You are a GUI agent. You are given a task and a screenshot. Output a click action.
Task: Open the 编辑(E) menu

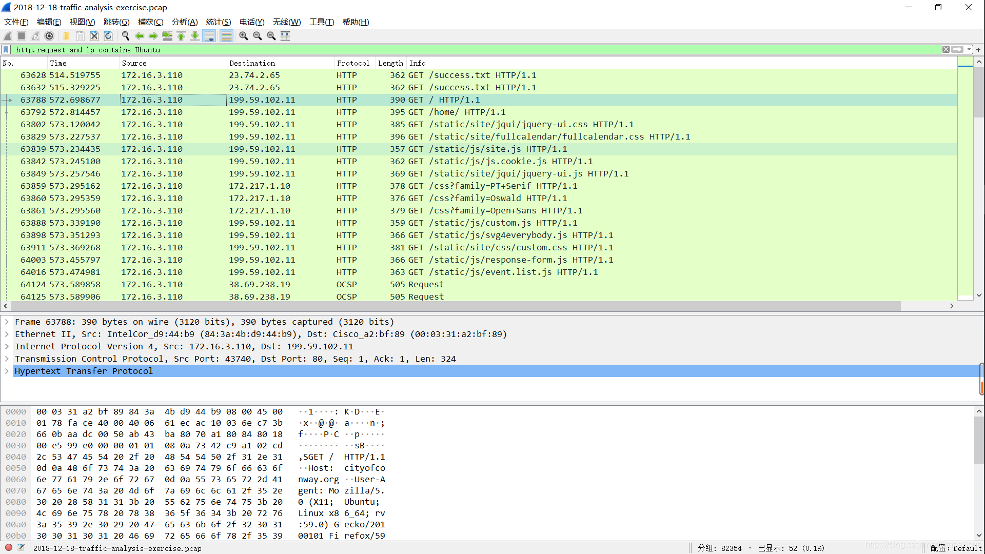click(x=49, y=22)
